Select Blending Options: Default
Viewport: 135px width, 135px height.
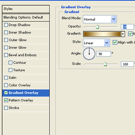coord(26,17)
